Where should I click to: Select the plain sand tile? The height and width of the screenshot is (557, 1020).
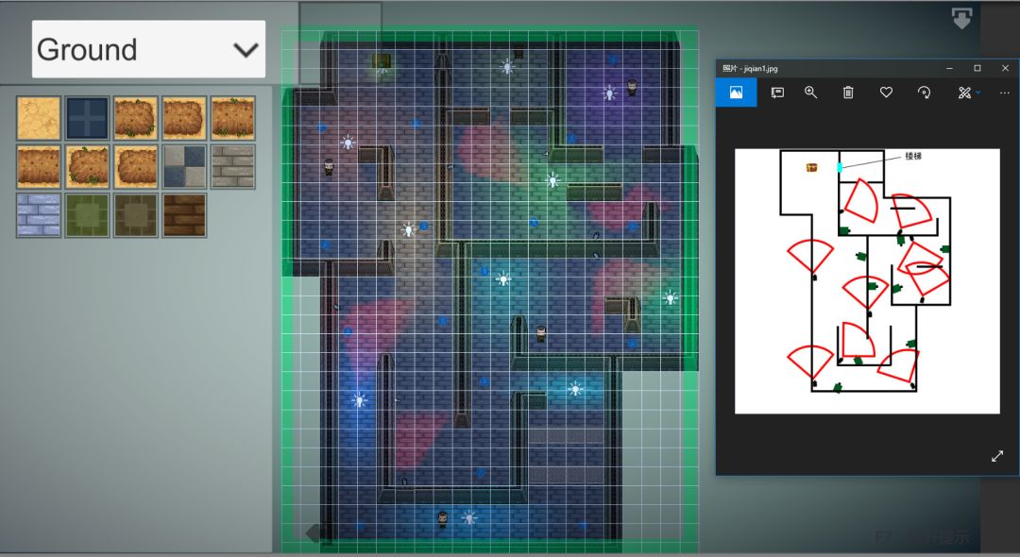pos(39,118)
